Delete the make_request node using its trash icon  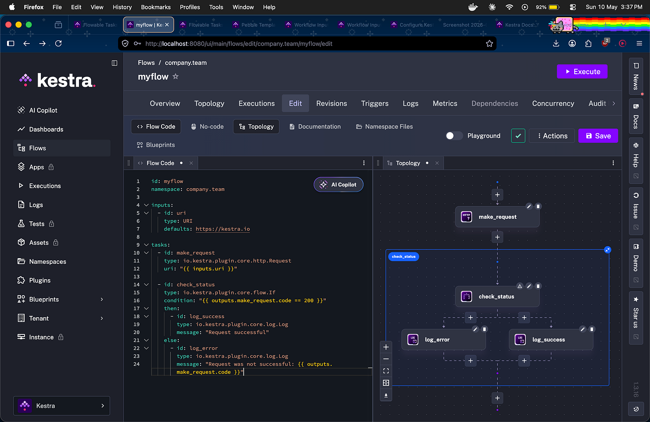pyautogui.click(x=538, y=206)
